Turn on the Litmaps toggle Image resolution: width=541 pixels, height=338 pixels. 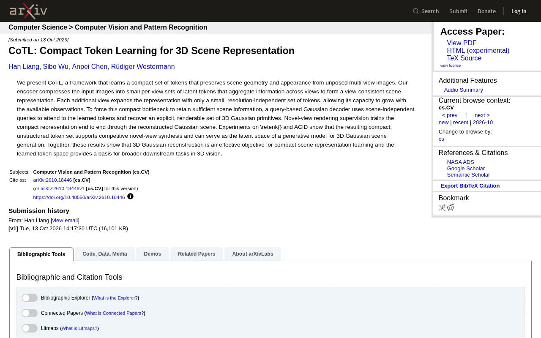click(30, 328)
